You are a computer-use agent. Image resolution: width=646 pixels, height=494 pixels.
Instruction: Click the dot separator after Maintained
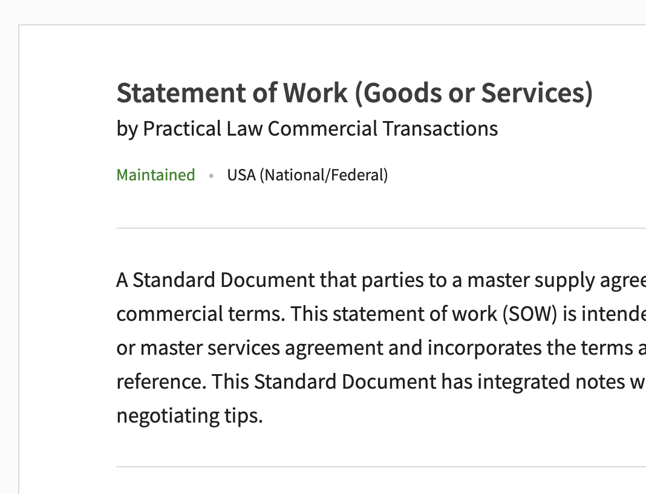pyautogui.click(x=211, y=176)
